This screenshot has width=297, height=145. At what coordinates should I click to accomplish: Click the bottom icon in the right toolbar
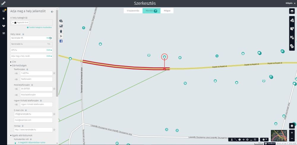[292, 46]
